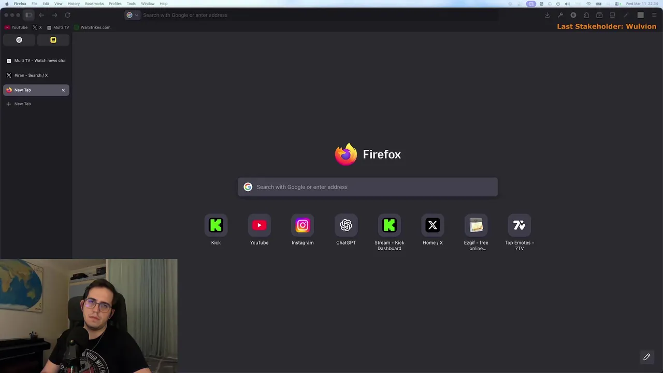Toggle the Firefox sidebar button
This screenshot has height=373, width=663.
[28, 15]
